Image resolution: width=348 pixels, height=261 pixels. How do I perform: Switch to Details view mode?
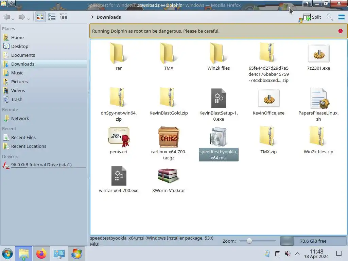pyautogui.click(x=64, y=17)
